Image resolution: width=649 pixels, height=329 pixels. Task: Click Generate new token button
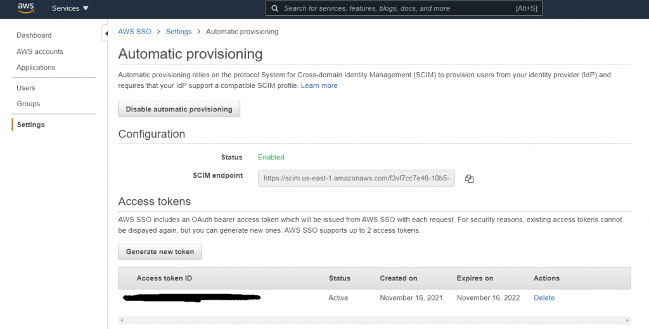click(160, 252)
